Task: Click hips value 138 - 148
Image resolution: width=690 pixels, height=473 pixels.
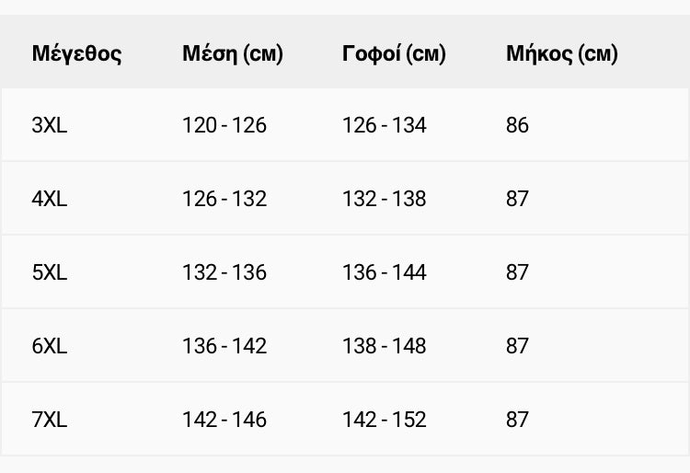Action: pos(385,345)
